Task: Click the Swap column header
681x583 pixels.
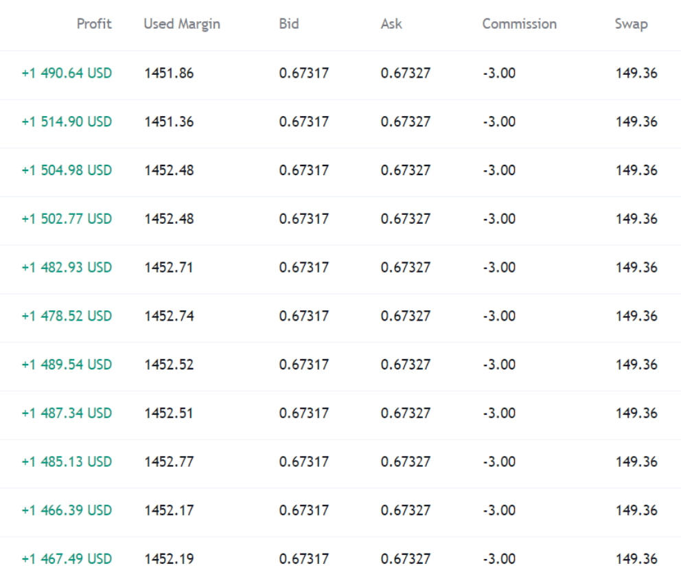Action: 631,24
